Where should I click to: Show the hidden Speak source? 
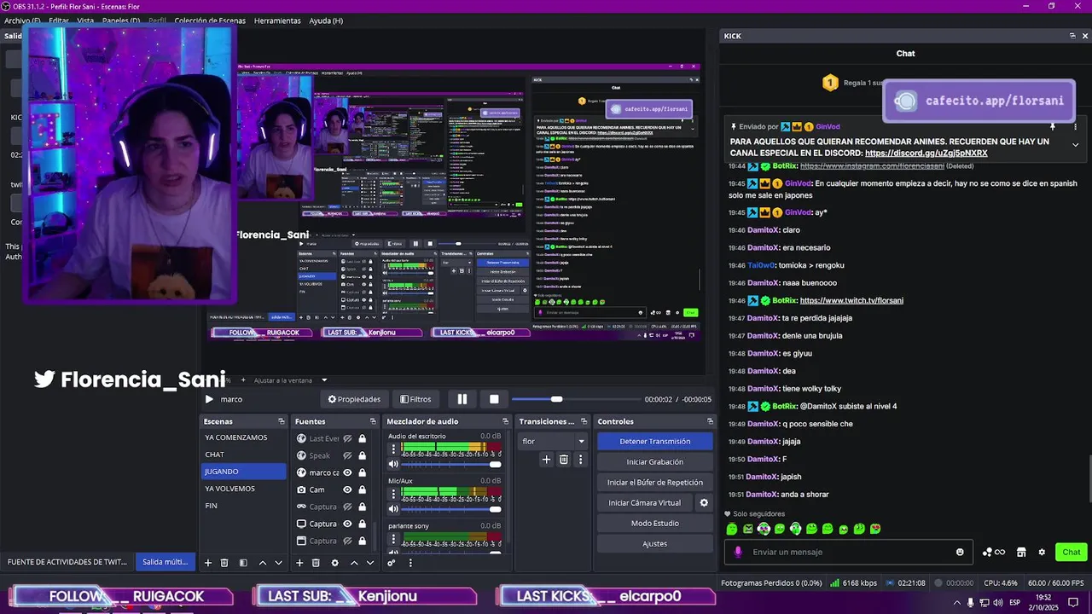tap(347, 455)
